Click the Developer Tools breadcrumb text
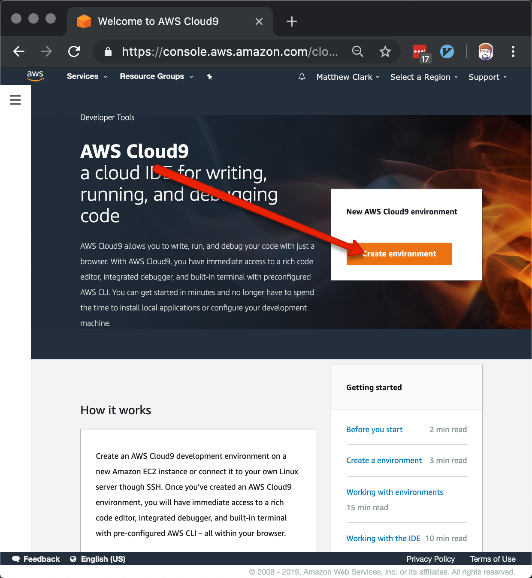Image resolution: width=532 pixels, height=578 pixels. tap(107, 117)
